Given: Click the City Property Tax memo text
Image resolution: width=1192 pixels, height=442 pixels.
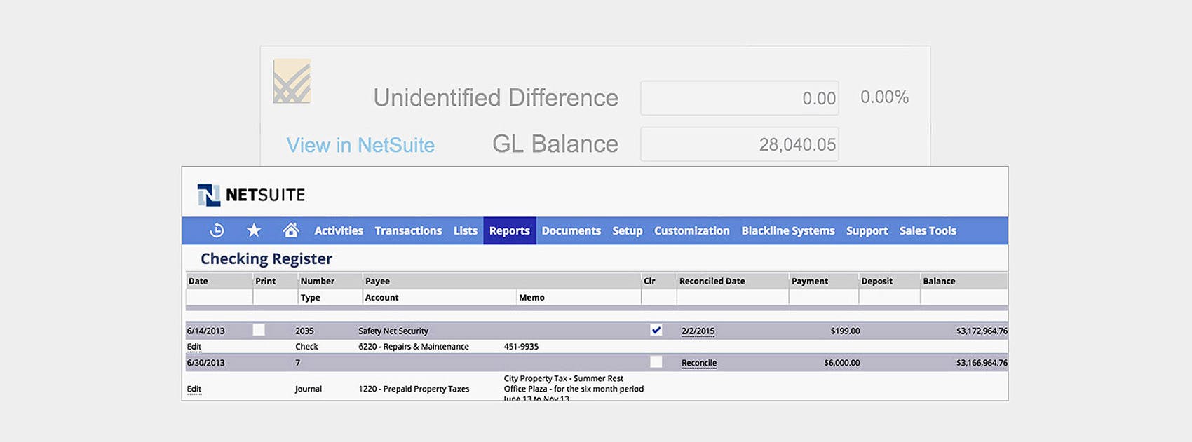Looking at the screenshot, I should click(574, 388).
